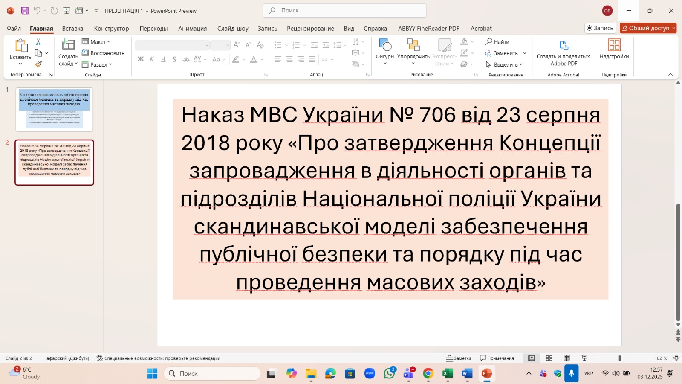Toggle Normal view button in status bar
Viewport: 682px width, 384px height.
point(532,358)
